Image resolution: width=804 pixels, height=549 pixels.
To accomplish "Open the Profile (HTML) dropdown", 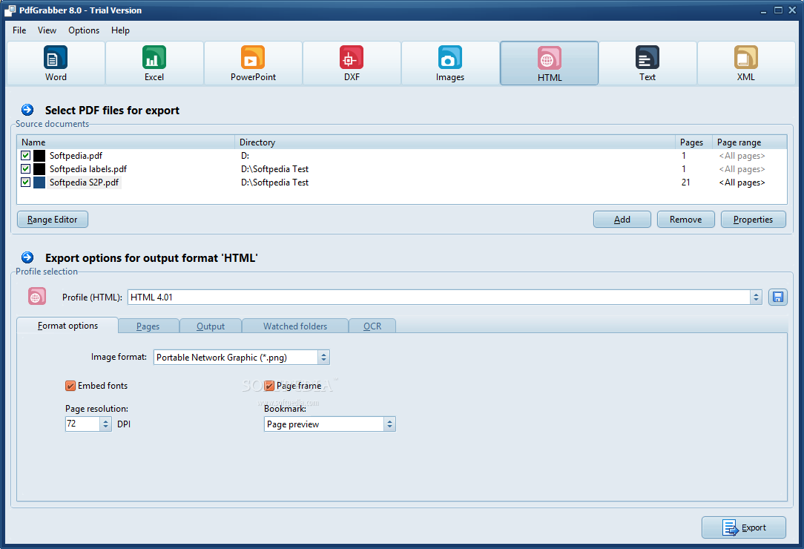I will 756,297.
